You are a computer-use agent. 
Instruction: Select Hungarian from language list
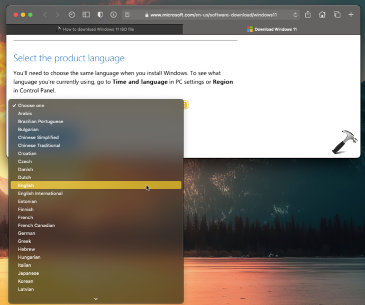96,257
